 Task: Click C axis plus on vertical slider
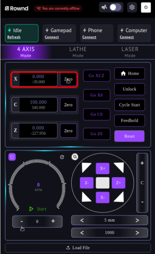[x=142, y=163]
